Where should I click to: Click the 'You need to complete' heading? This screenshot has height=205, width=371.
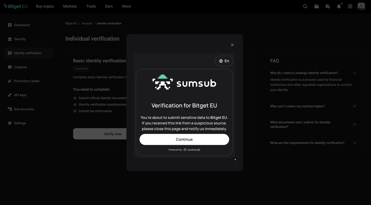[91, 89]
